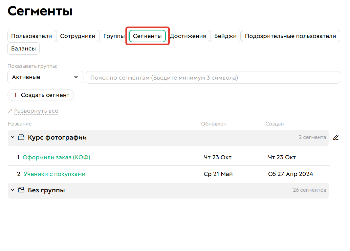Click the segment search input field
This screenshot has height=251, width=350.
(212, 77)
